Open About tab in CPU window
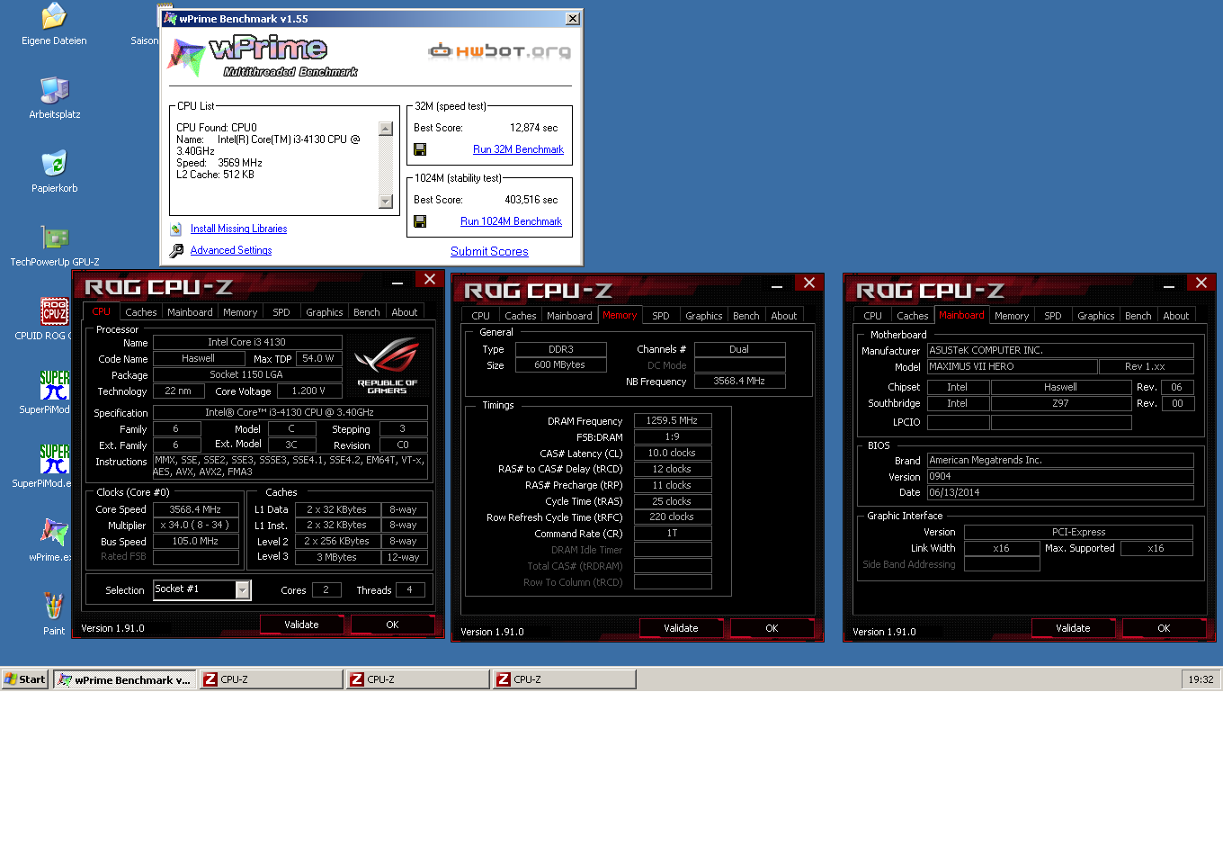 coord(405,312)
